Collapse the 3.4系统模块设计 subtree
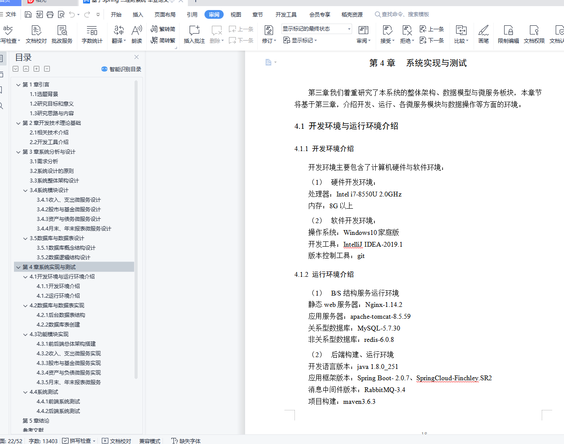The height and width of the screenshot is (444, 564). pos(25,190)
